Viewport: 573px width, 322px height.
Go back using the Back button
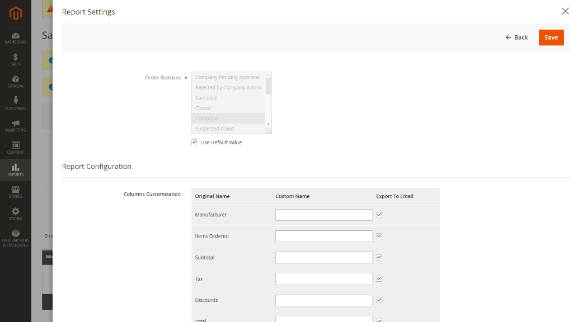[516, 37]
